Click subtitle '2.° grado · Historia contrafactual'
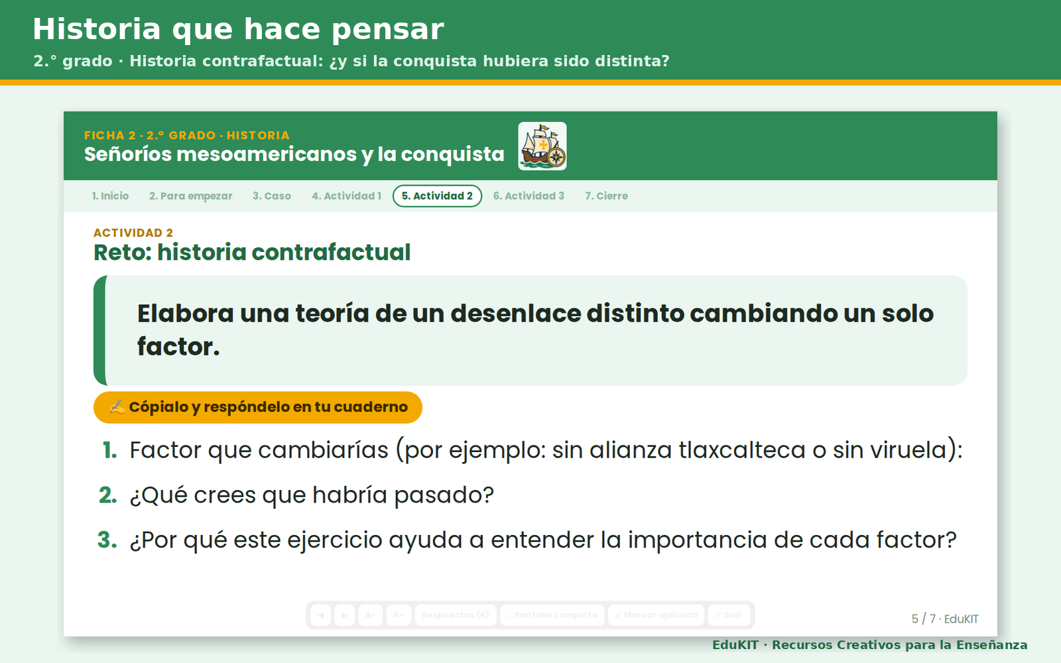 351,61
